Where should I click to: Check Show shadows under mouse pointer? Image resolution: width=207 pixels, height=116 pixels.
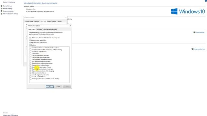(x=30, y=63)
